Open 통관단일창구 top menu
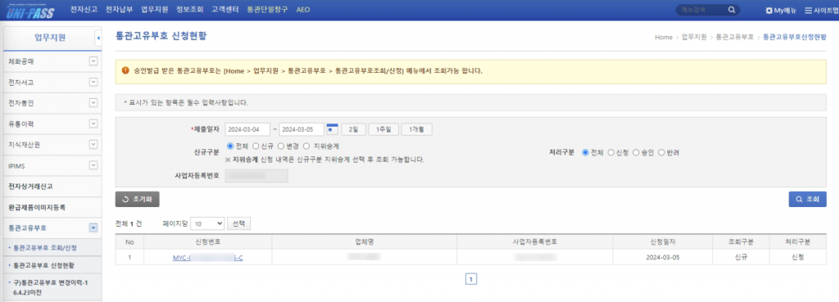 (268, 10)
